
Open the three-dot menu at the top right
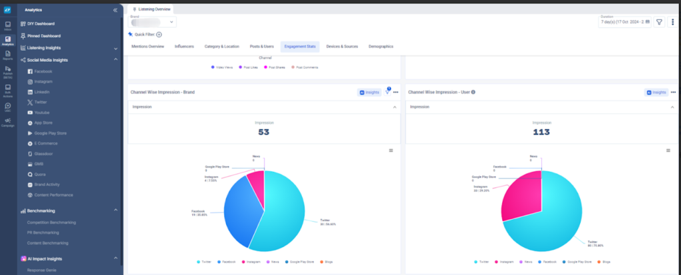672,22
